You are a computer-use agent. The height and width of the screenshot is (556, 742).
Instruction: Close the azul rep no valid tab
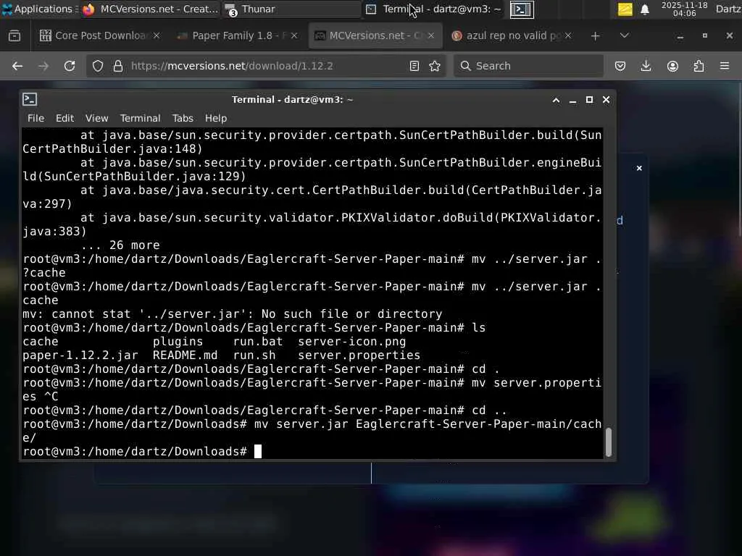[568, 35]
